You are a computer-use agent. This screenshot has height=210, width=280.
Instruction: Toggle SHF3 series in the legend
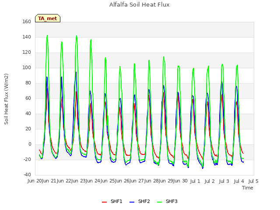[x=167, y=201]
